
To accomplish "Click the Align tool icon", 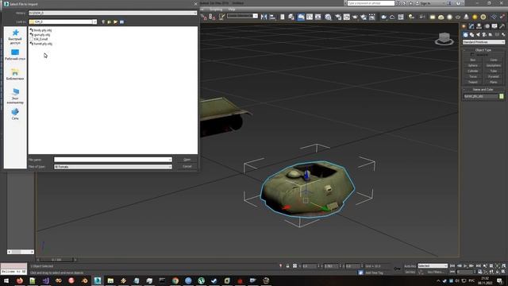I will (x=272, y=17).
